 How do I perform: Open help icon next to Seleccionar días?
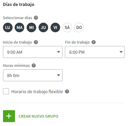[36, 18]
